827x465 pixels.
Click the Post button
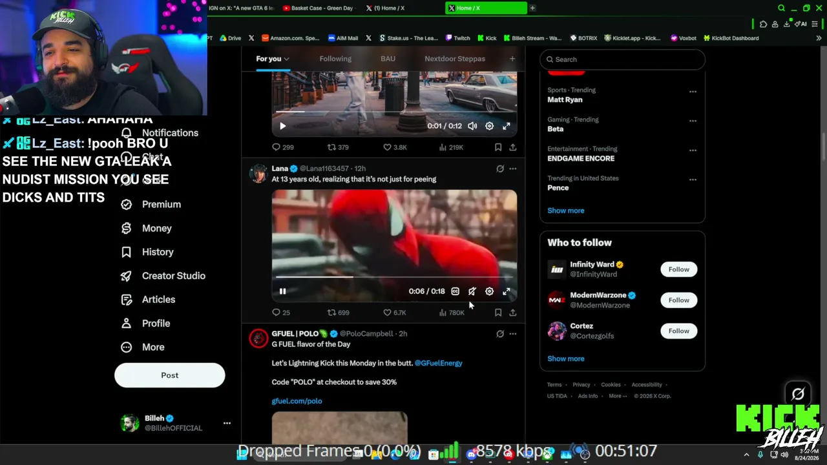170,375
